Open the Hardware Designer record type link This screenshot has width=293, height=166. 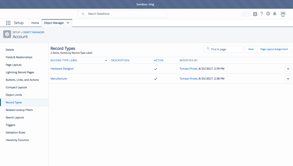coord(62,69)
